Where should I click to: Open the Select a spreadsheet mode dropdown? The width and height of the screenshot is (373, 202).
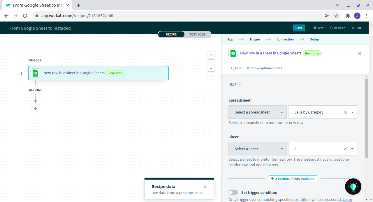pyautogui.click(x=258, y=112)
